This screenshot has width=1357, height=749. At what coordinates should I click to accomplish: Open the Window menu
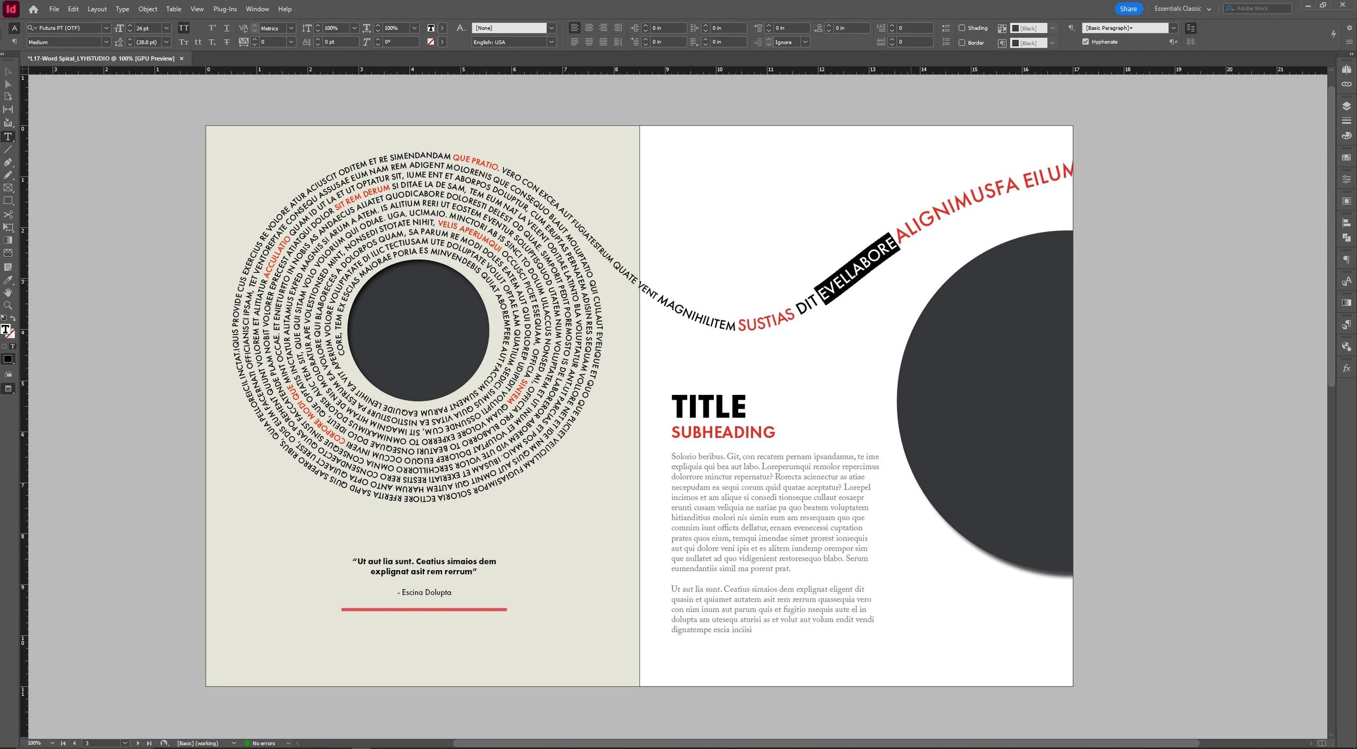point(257,9)
